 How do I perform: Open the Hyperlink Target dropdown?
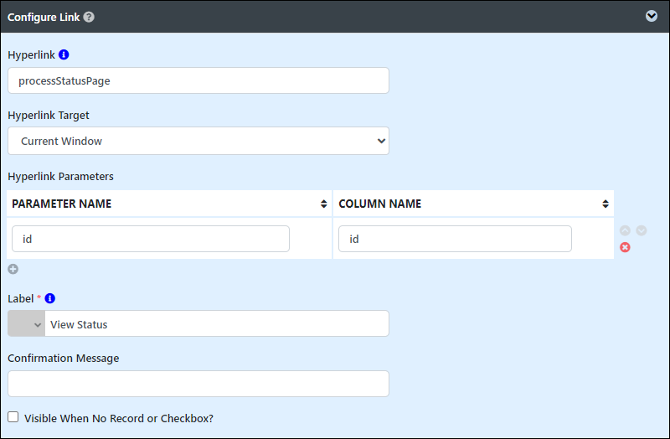[x=198, y=141]
